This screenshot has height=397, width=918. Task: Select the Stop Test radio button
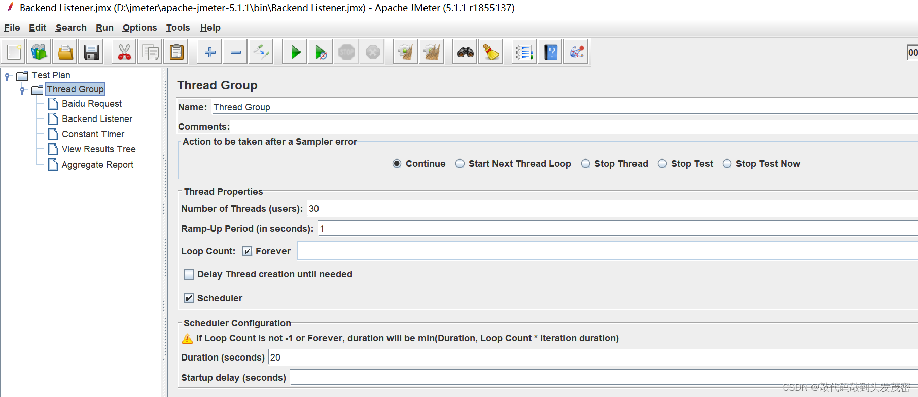tap(662, 164)
